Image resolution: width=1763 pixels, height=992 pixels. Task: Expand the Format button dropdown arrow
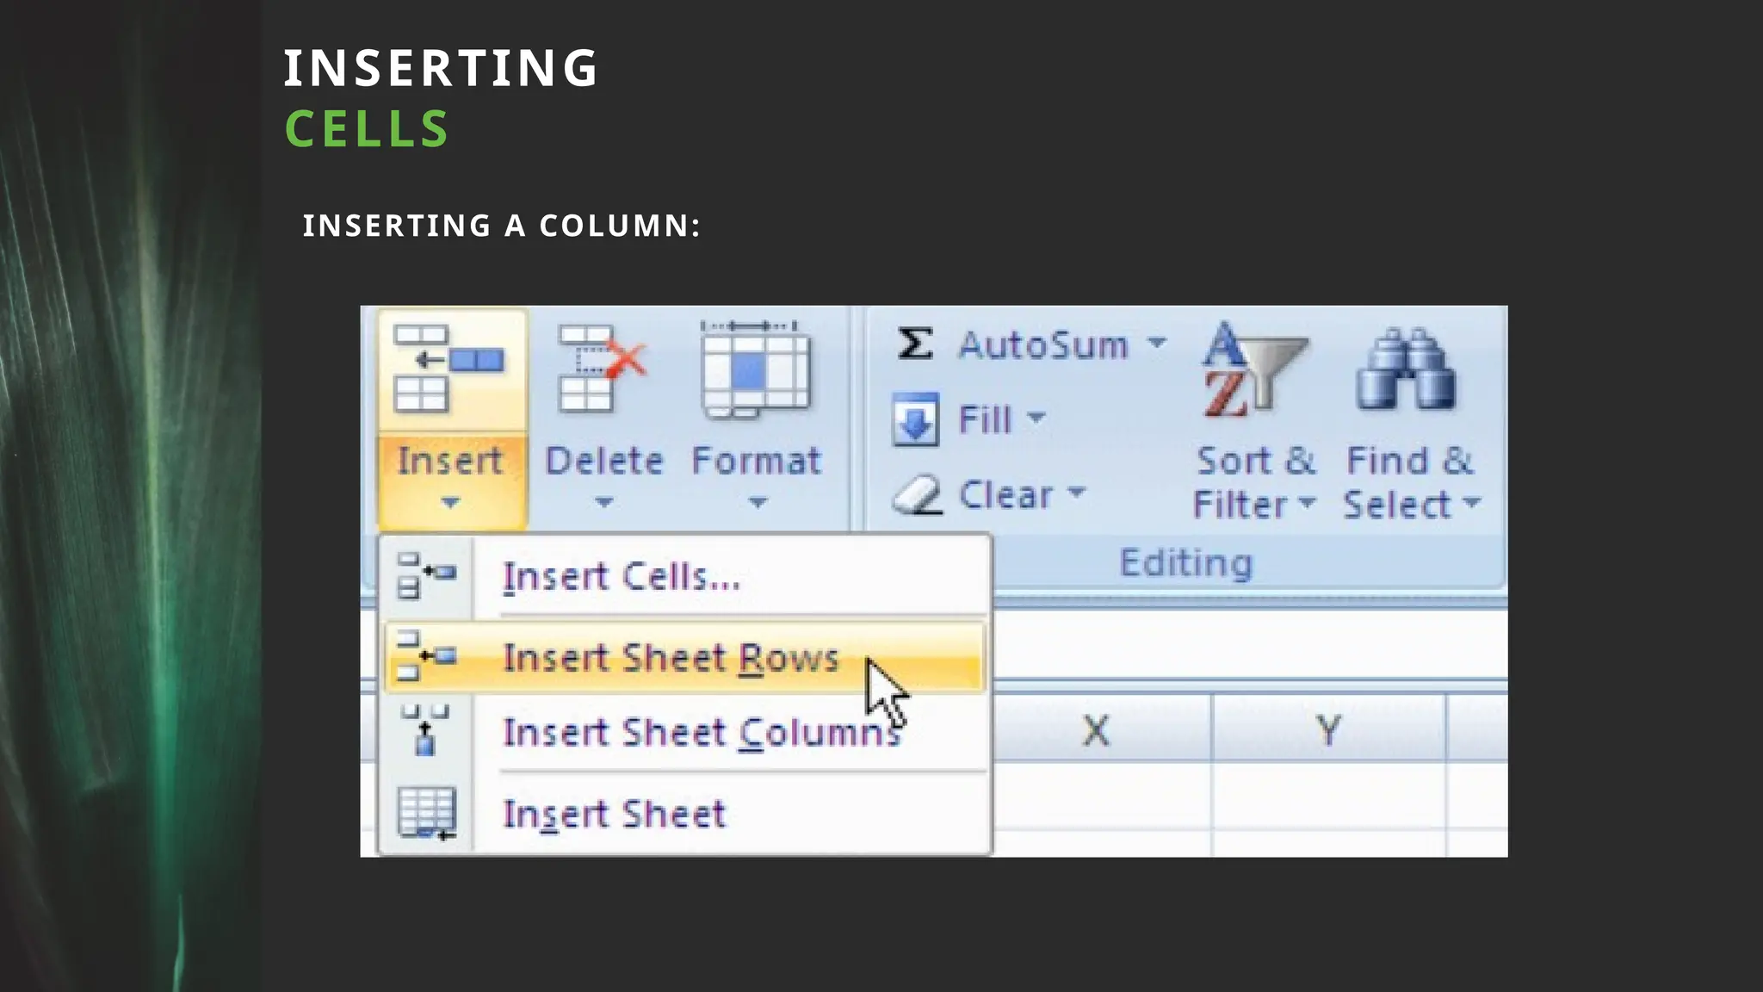pyautogui.click(x=757, y=502)
